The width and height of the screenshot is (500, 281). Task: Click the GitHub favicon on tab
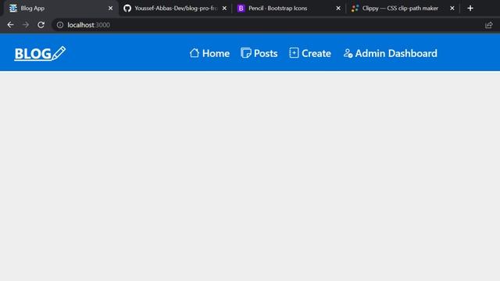tap(127, 9)
